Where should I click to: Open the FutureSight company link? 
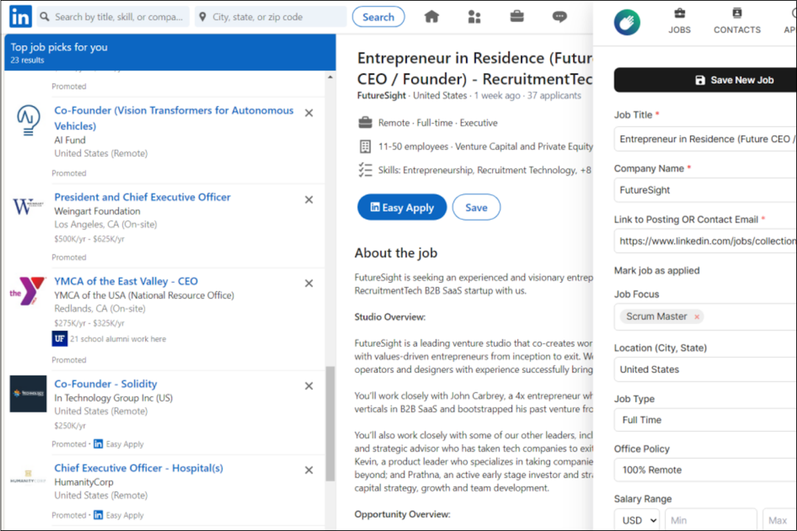382,96
